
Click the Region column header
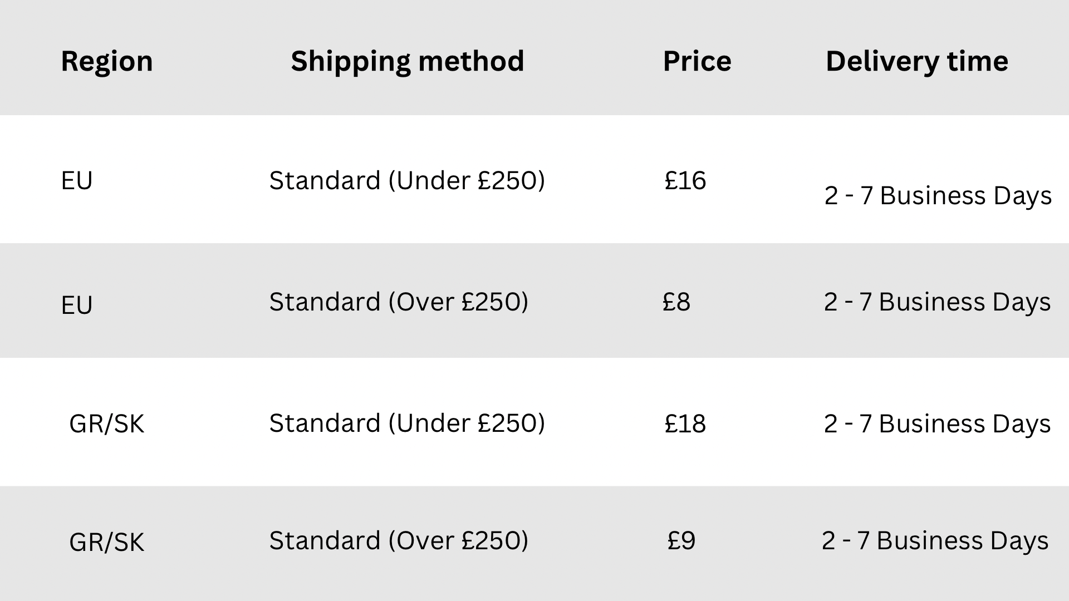click(x=106, y=61)
